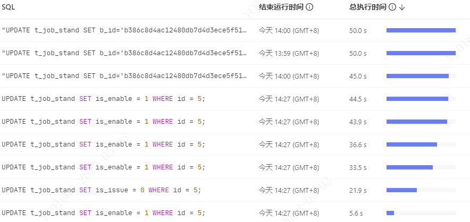The image size is (470, 222).
Task: Click info icon beside 总执行时间 header
Action: coord(392,7)
